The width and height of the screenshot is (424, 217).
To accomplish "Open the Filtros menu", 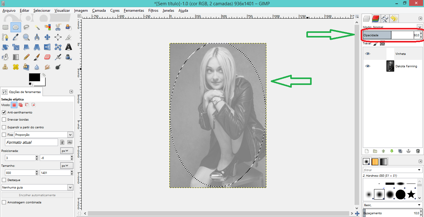I will [x=153, y=11].
